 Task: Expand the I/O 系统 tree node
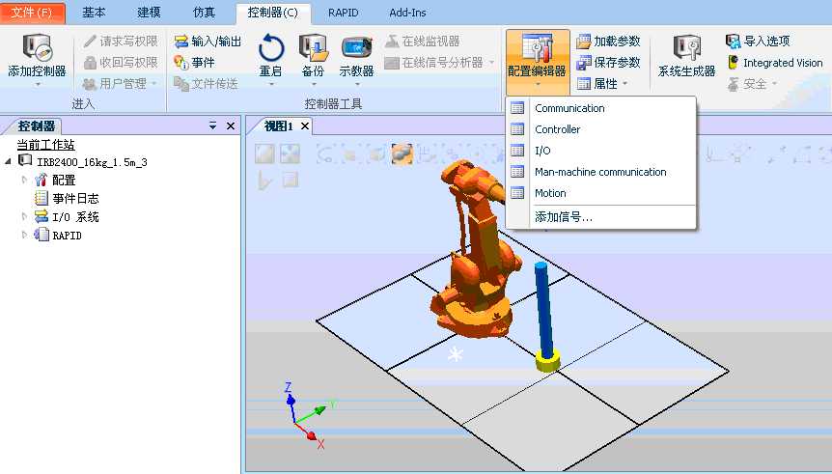(x=24, y=216)
